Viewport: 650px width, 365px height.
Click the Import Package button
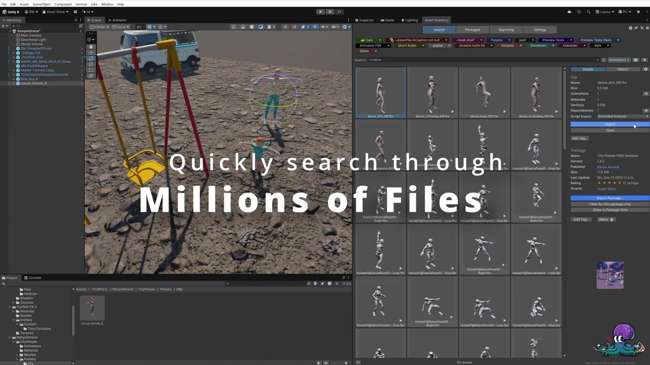[610, 198]
